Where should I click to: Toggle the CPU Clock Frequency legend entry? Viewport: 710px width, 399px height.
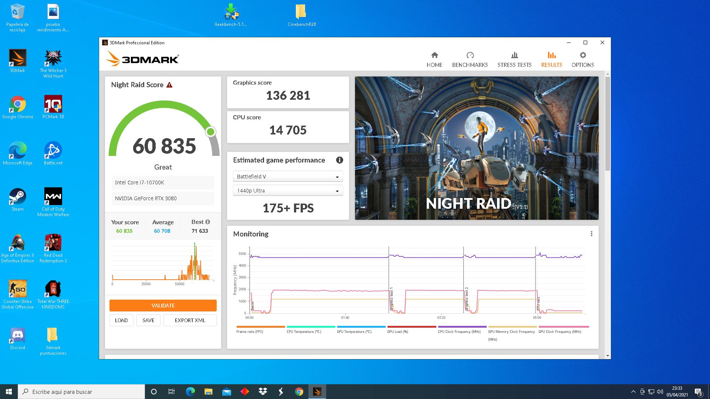[x=462, y=329]
